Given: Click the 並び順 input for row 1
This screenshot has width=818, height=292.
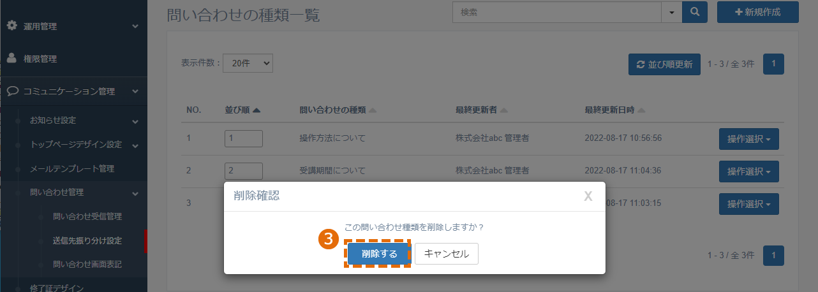Looking at the screenshot, I should [244, 138].
